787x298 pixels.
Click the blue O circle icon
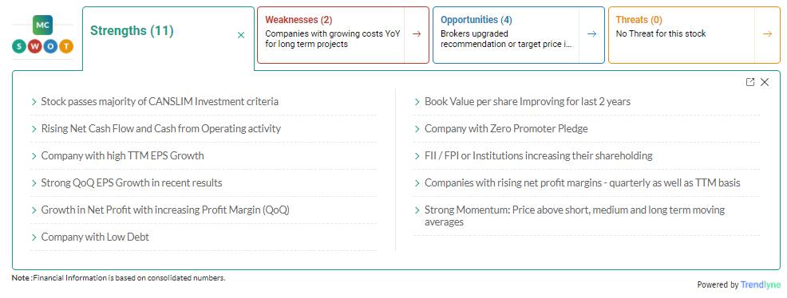click(x=50, y=47)
